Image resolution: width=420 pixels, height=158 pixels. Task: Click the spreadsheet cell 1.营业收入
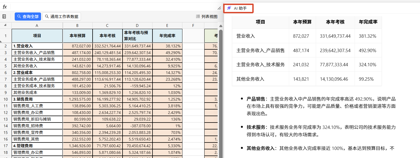coord(37,46)
